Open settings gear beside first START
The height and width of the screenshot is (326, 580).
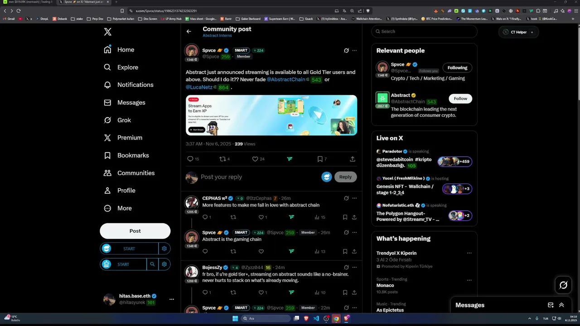164,249
